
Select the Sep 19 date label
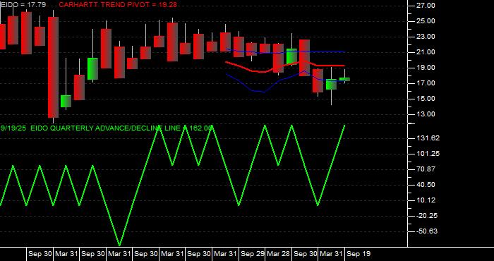point(359,254)
